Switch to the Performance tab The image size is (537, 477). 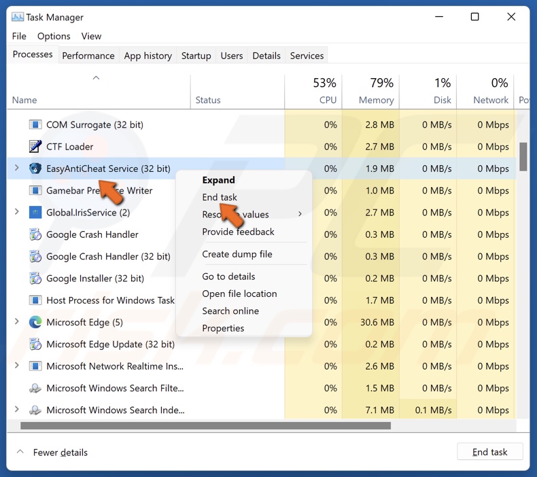coord(88,56)
